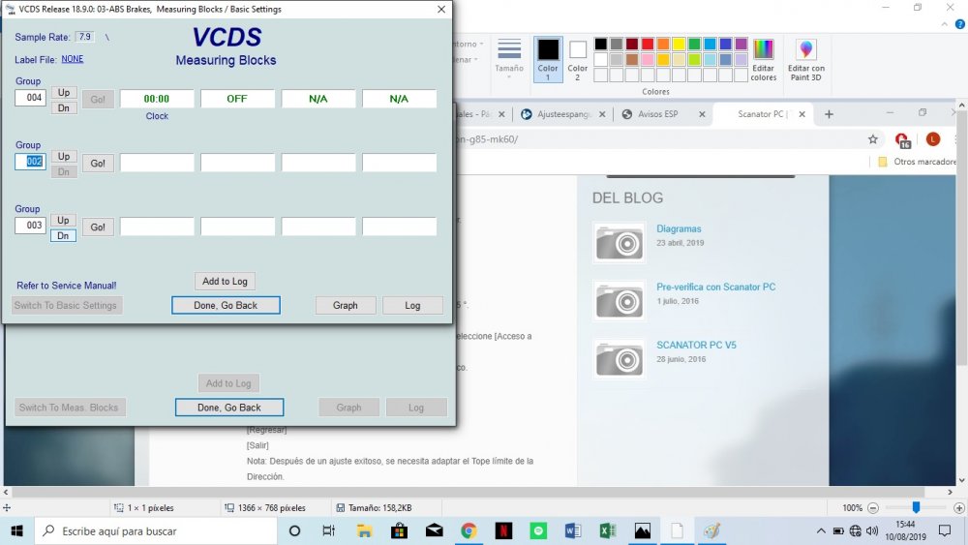Viewport: 968px width, 545px height.
Task: Click Up button for Group 004
Action: coord(64,92)
